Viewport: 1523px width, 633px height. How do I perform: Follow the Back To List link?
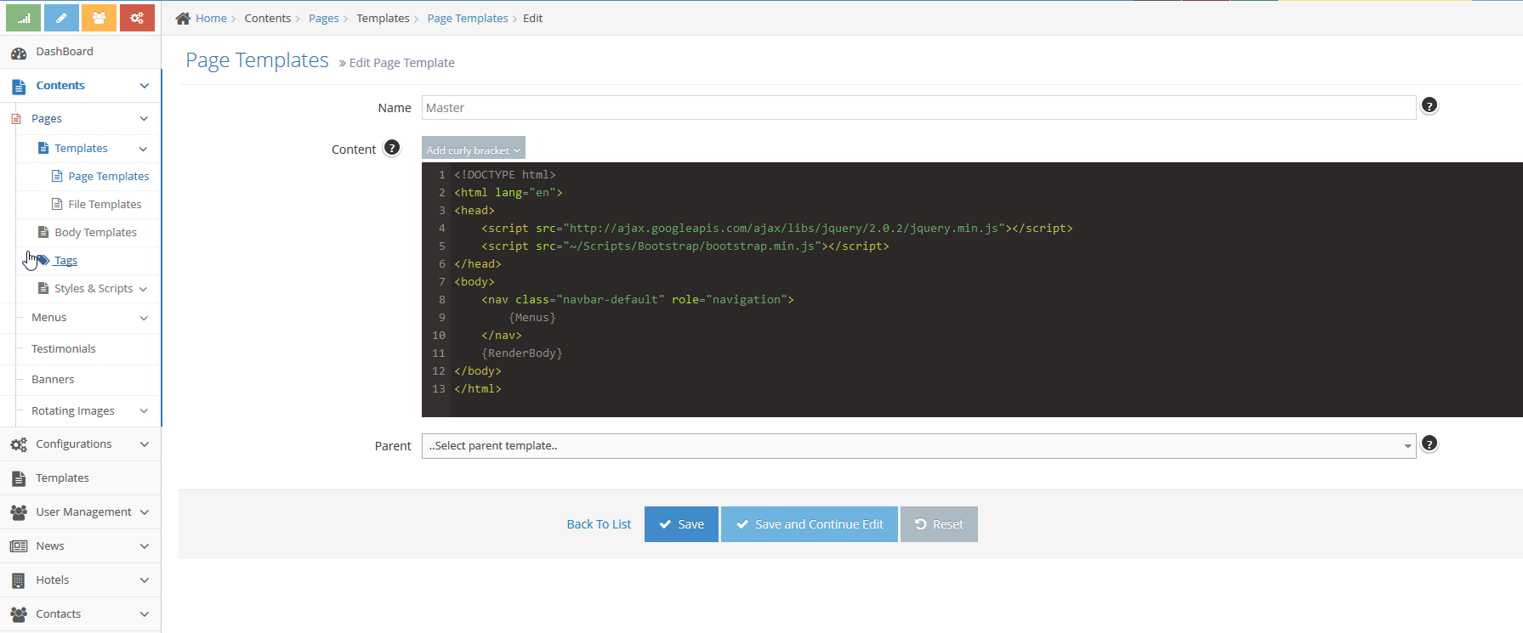point(599,524)
